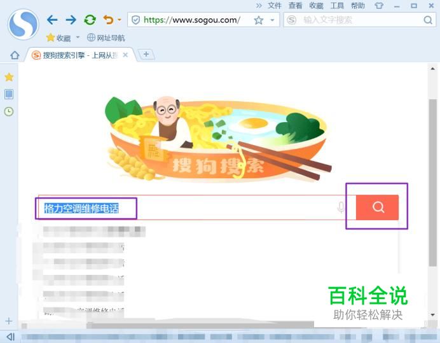Click the horizontal scrollbar at page bottom

pos(200,325)
